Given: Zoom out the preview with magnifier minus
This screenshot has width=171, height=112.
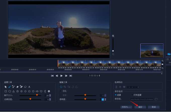Looking at the screenshot, I should click(x=113, y=54).
